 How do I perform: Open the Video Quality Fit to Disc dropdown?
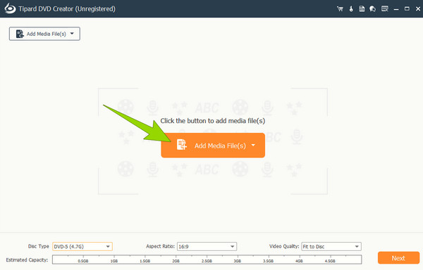331,246
